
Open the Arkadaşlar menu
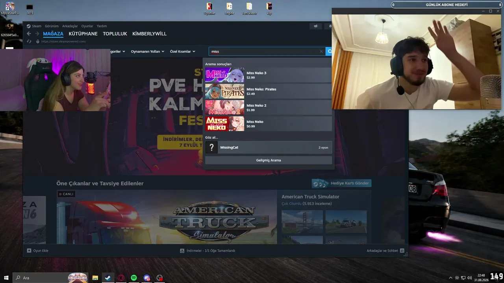coord(70,26)
